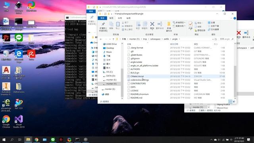Click the red Delete X in the window behind
This screenshot has height=143, width=254.
239,33
